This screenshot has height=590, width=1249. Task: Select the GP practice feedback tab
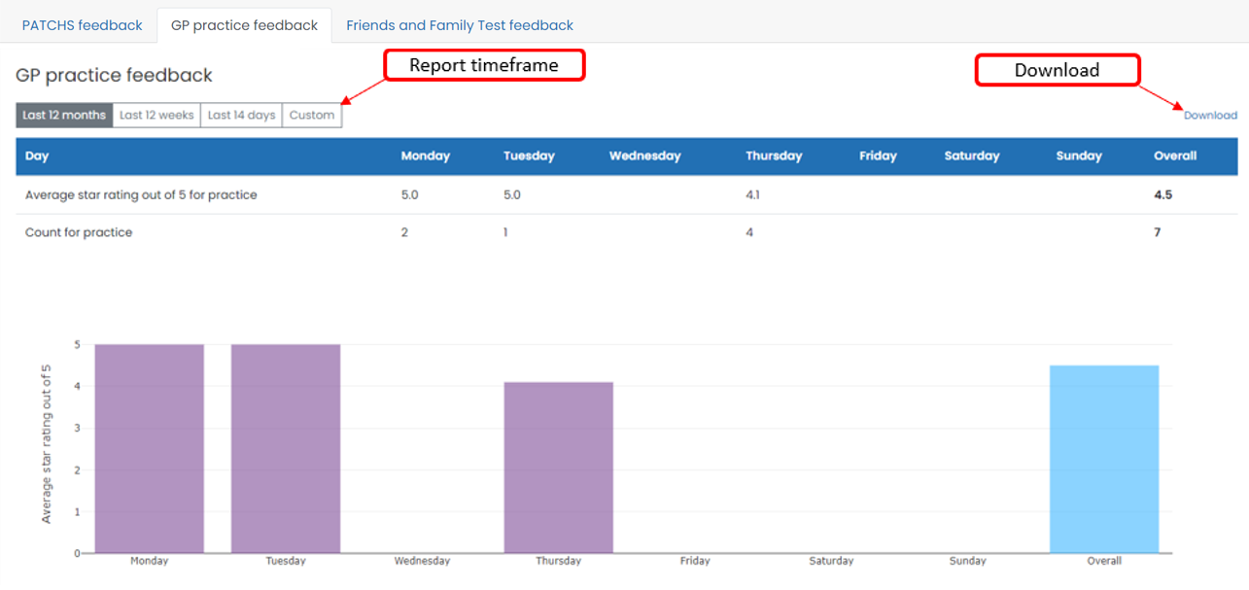pyautogui.click(x=244, y=25)
